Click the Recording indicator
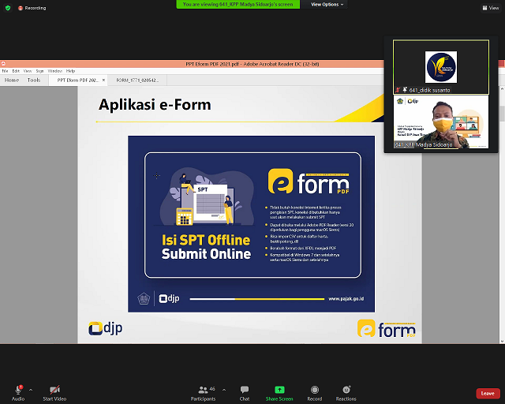 click(31, 7)
